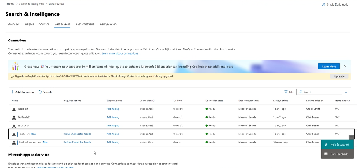This screenshot has height=168, width=357.
Task: Click the Last modified by column header
Action: coord(315,101)
